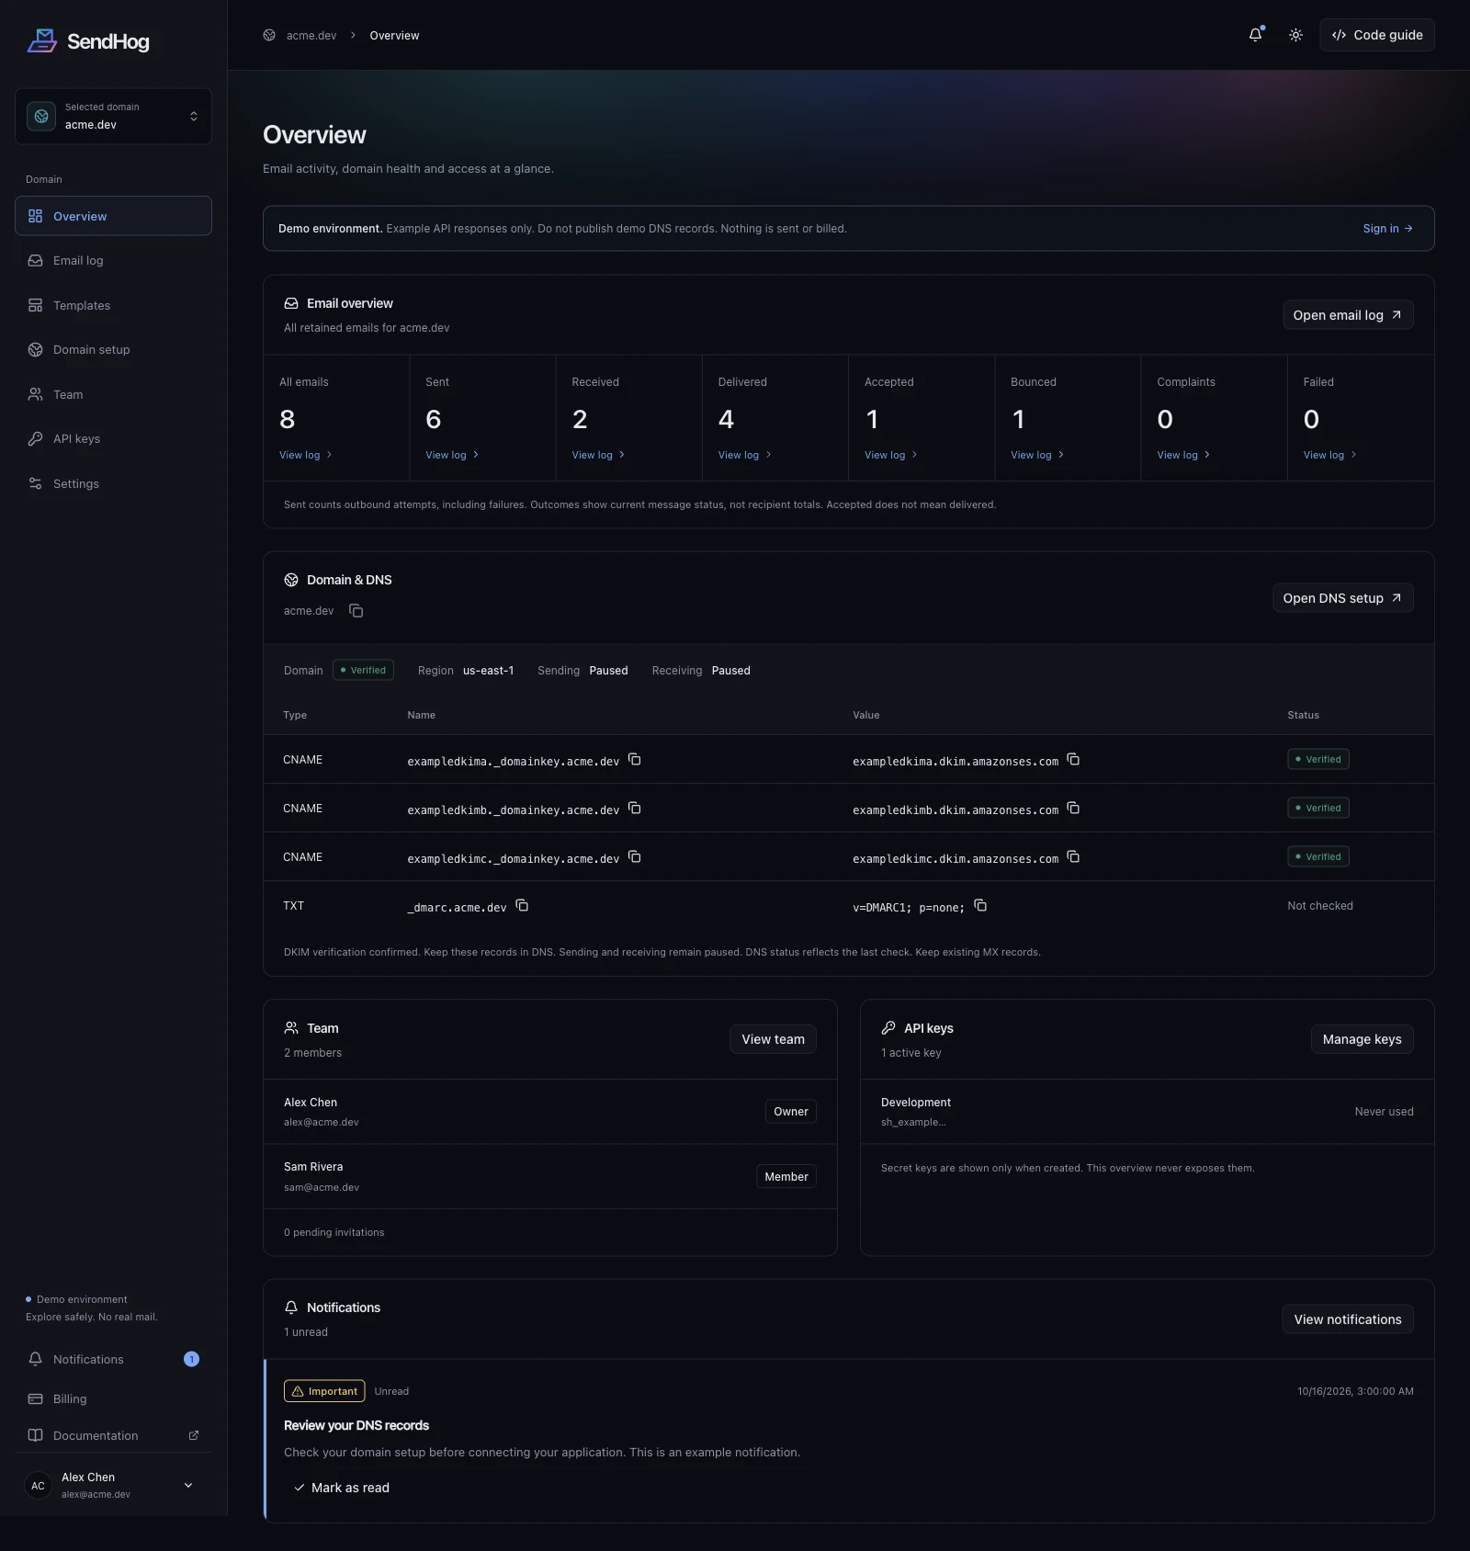This screenshot has height=1551, width=1470.
Task: Click the AC avatar for Alex Chen
Action: point(38,1486)
